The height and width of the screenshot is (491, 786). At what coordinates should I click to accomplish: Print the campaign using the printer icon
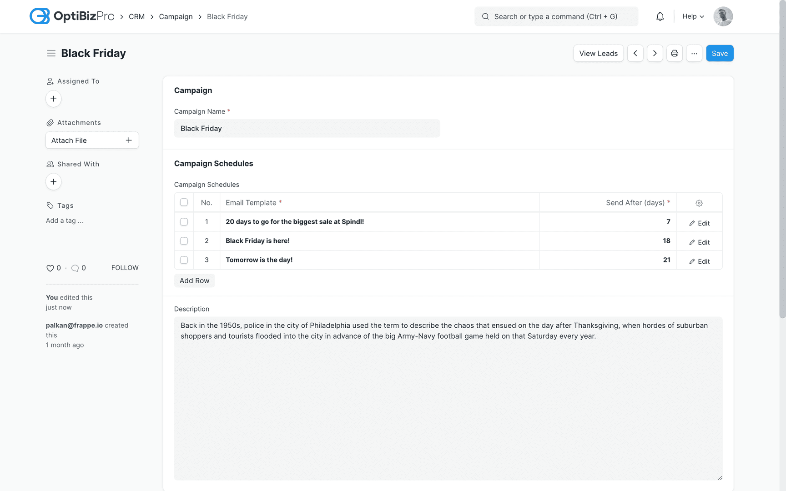pyautogui.click(x=675, y=53)
